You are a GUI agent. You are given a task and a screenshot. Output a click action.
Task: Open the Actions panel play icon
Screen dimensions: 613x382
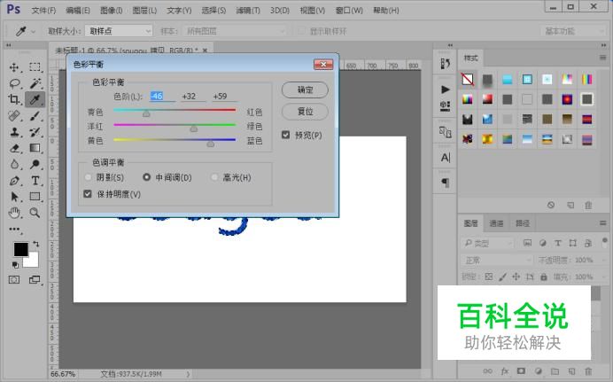pos(445,90)
